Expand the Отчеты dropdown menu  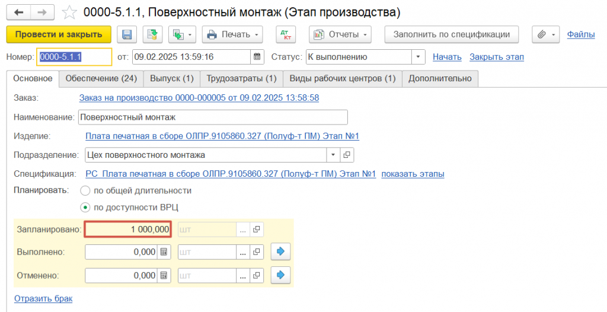click(x=340, y=34)
